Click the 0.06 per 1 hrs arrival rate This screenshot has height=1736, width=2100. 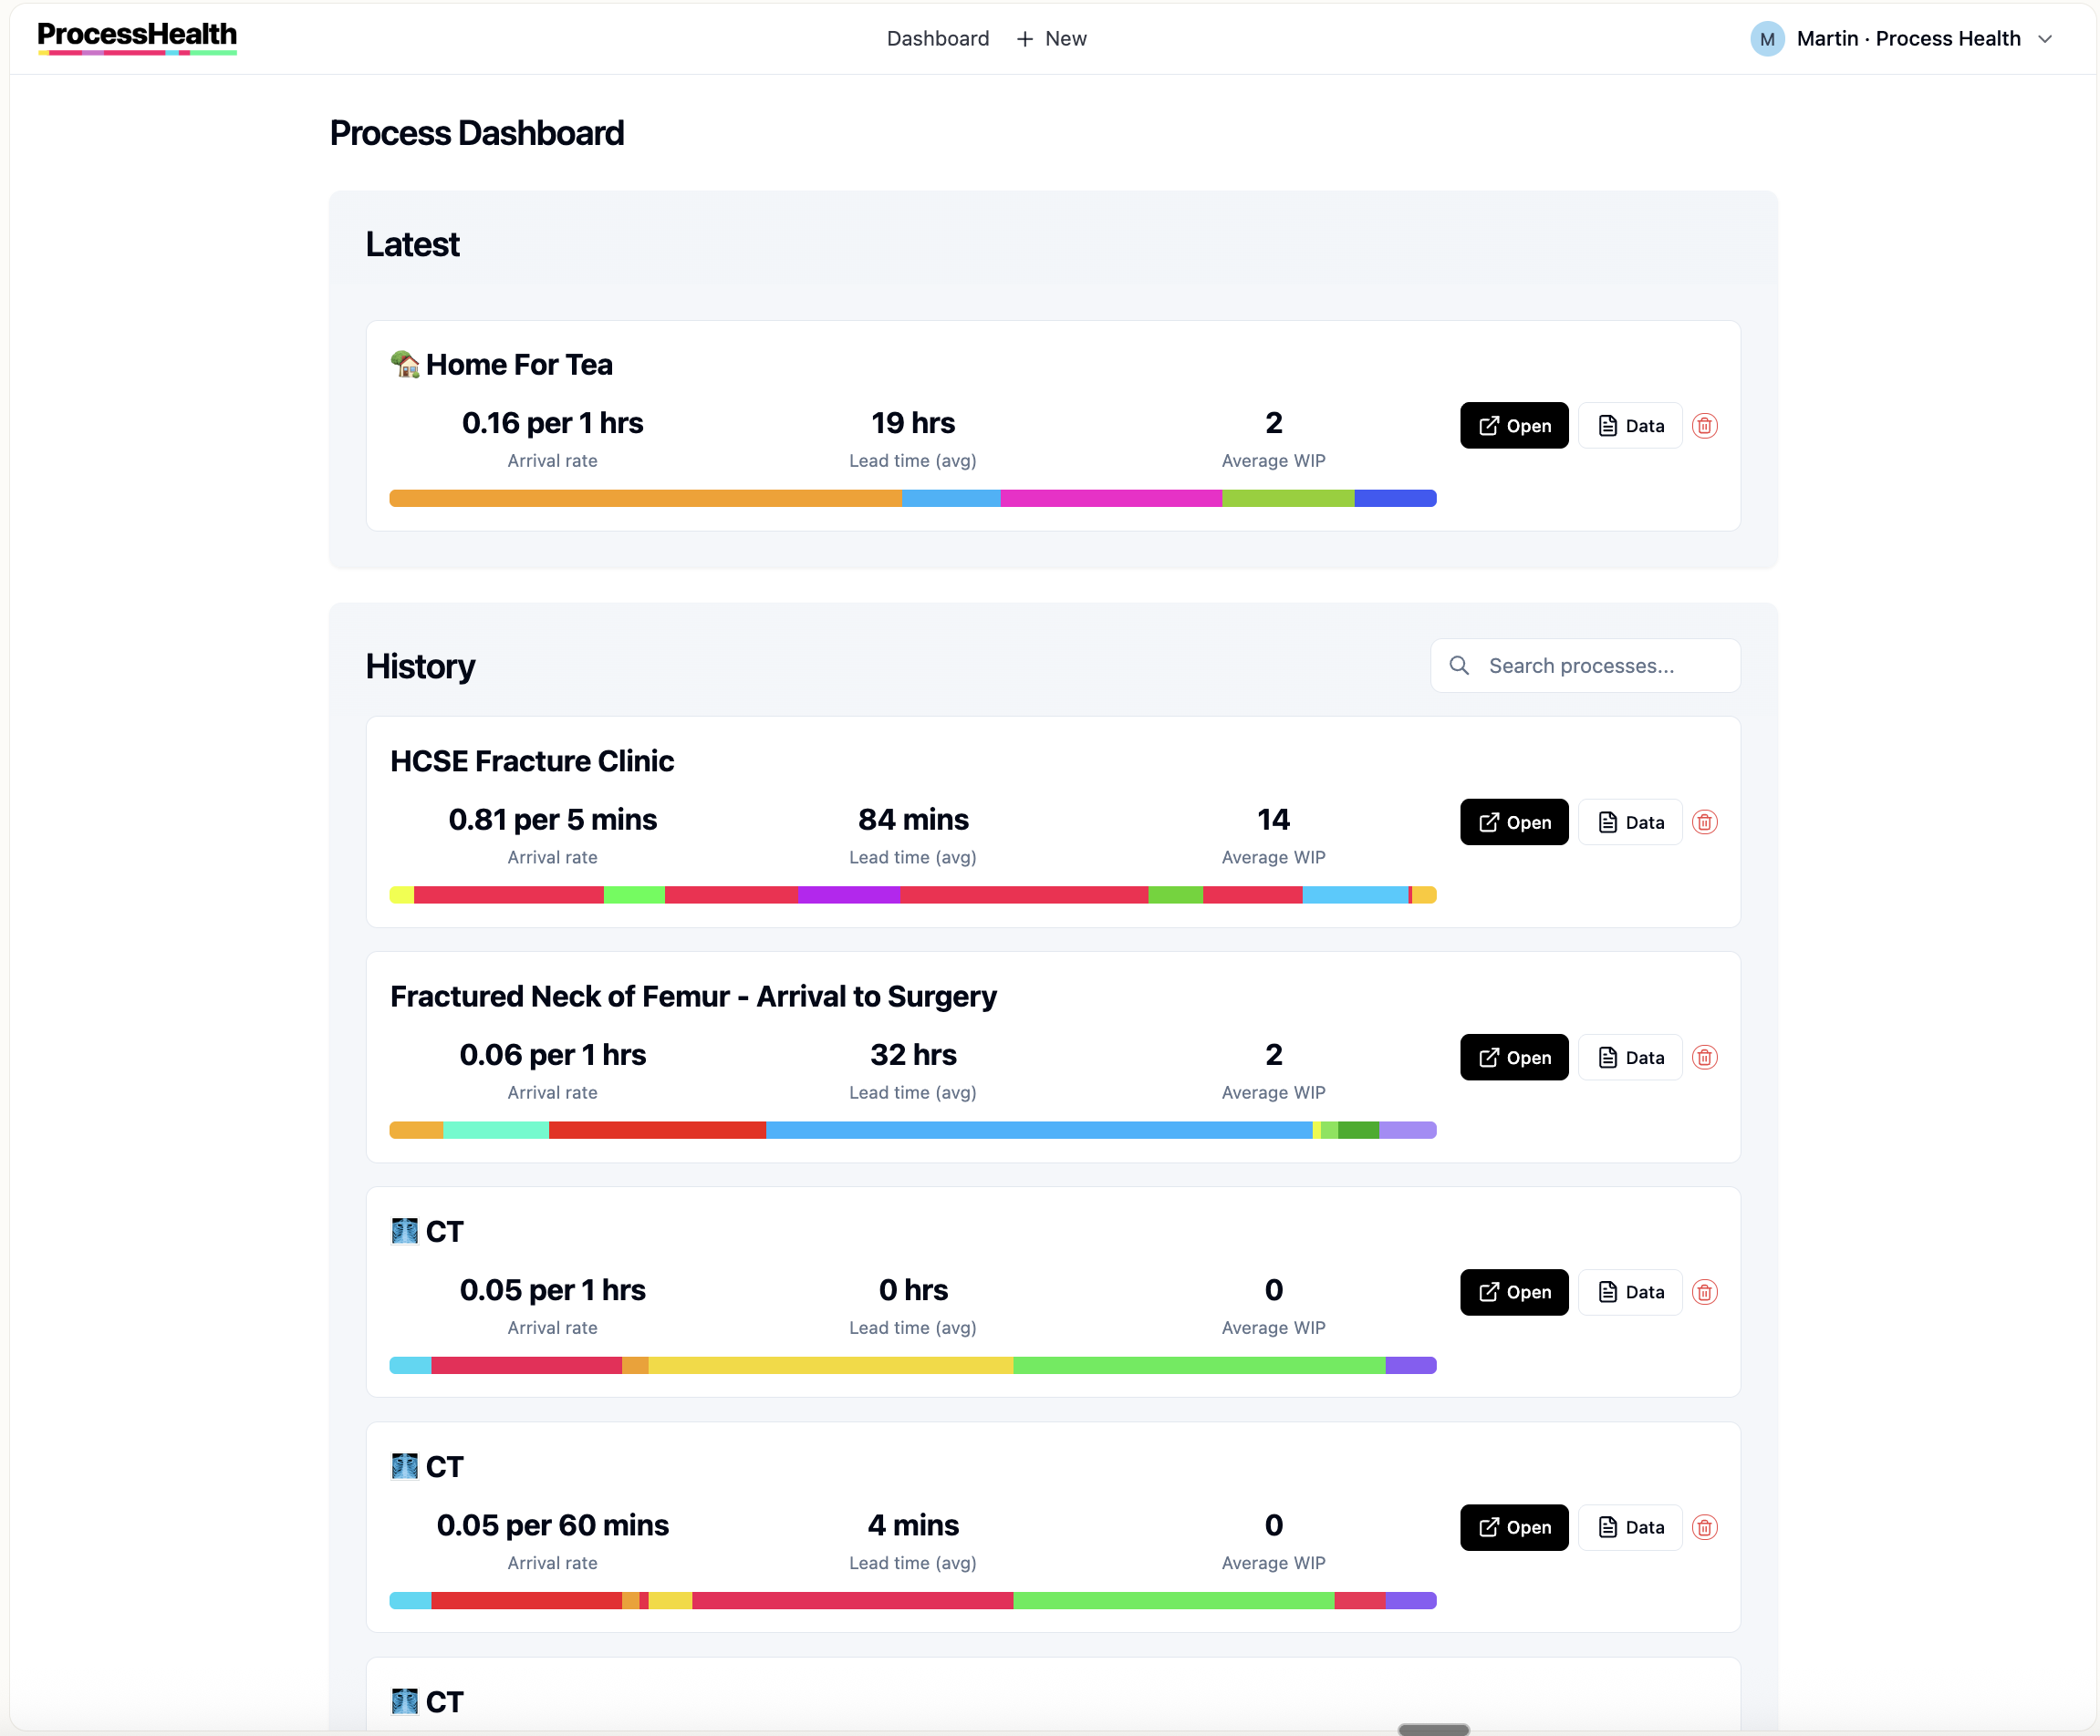pos(552,1054)
